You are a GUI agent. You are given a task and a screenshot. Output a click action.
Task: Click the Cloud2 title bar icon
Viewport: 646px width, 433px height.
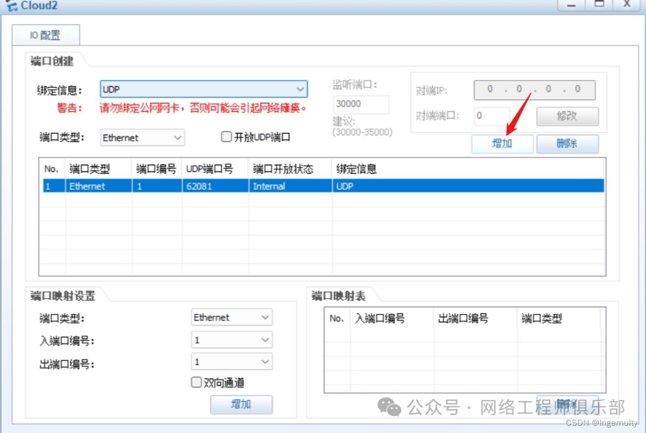click(x=11, y=5)
